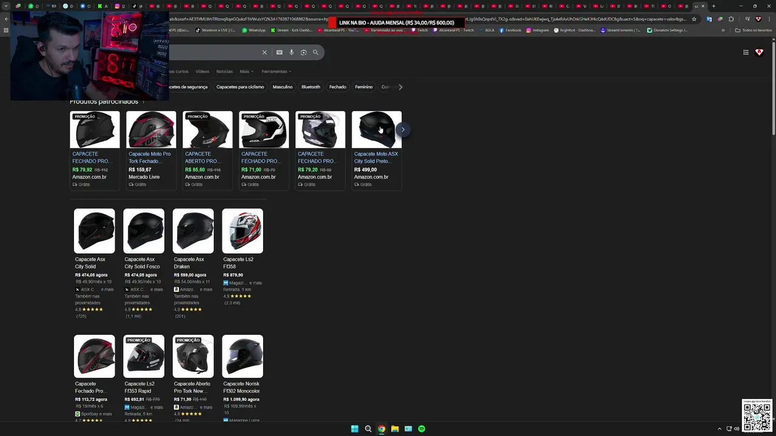Open the Capacete Norisk Ff302 Monocolor listing
Screen dimensions: 776x436
[x=242, y=378]
